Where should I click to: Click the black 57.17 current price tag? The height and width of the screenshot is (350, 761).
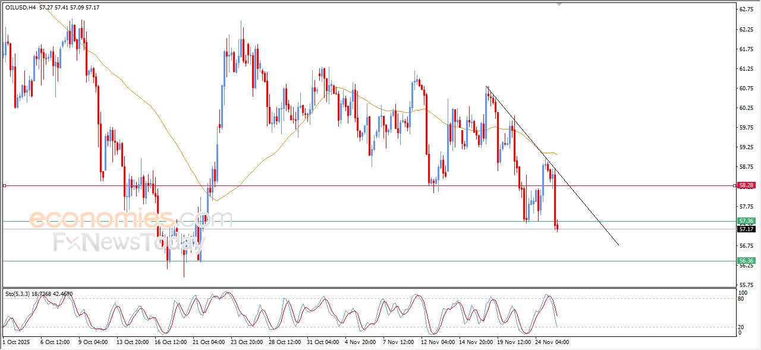[746, 229]
